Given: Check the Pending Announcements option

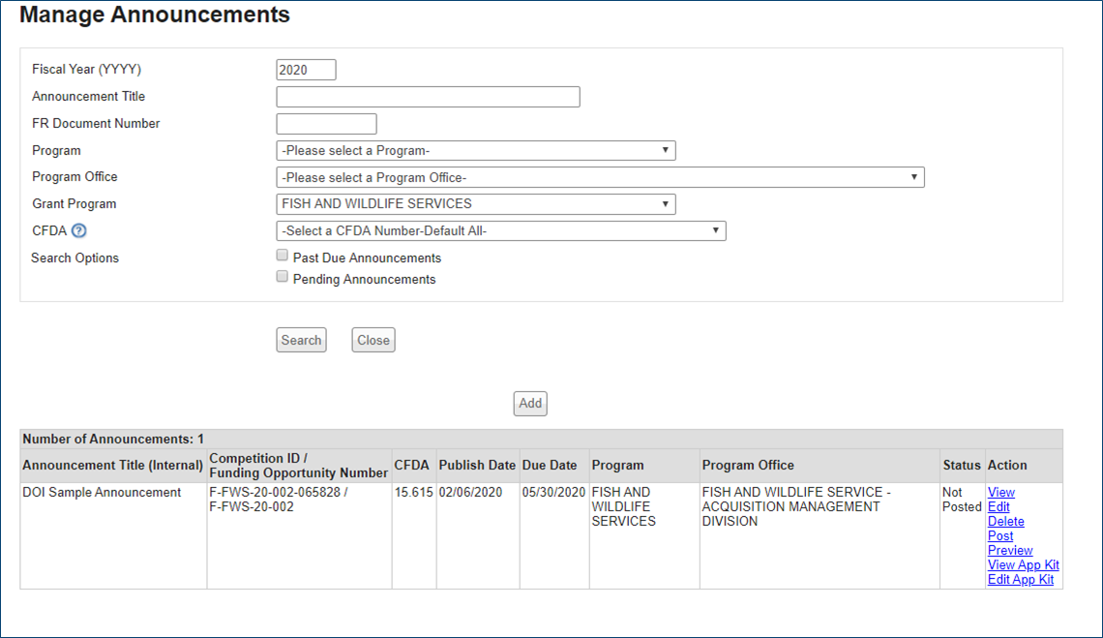Looking at the screenshot, I should [x=283, y=277].
